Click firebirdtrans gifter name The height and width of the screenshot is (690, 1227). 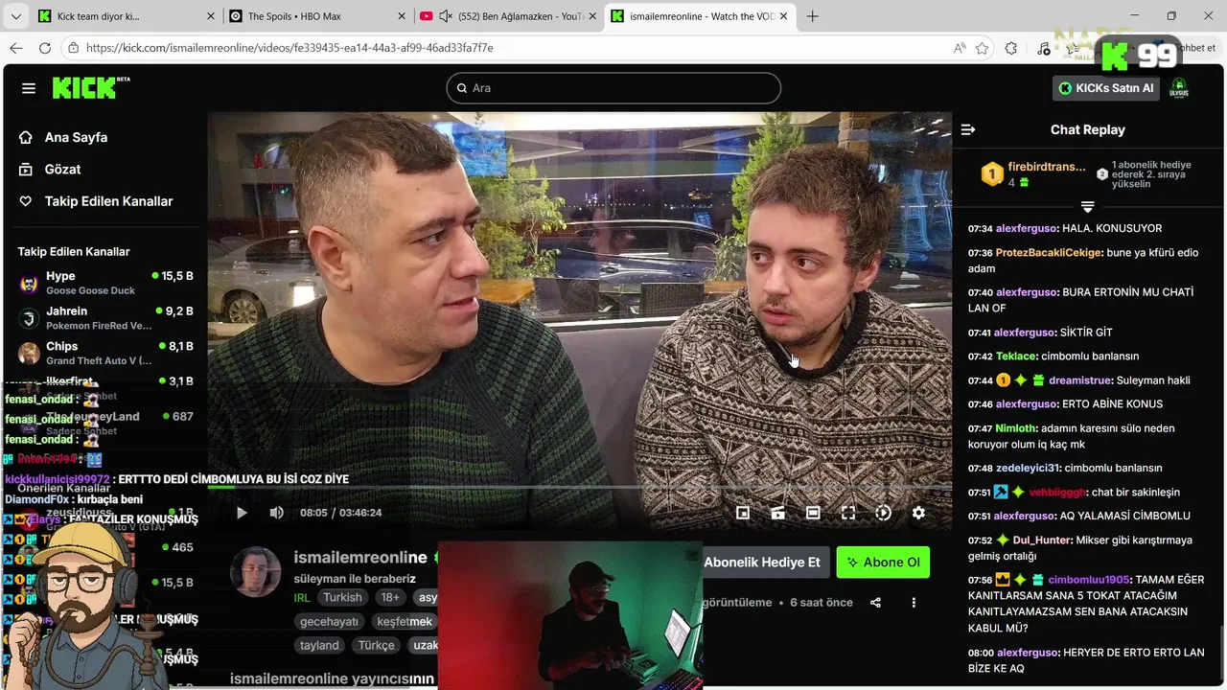[x=1047, y=166]
